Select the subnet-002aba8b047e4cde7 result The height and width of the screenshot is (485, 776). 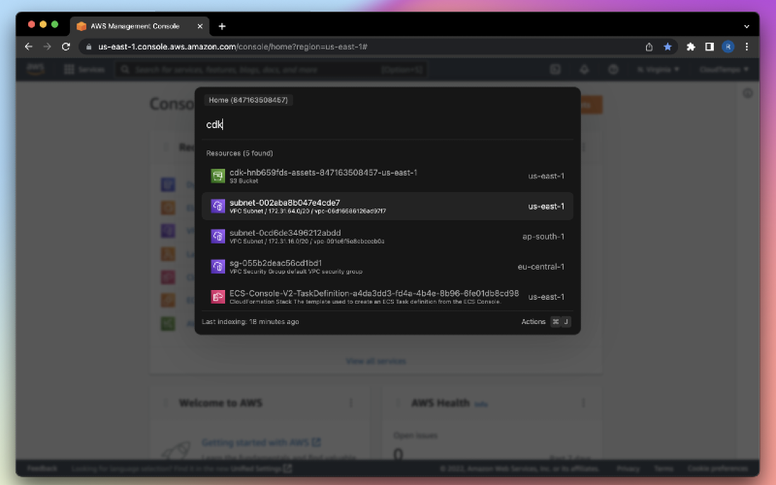[387, 206]
